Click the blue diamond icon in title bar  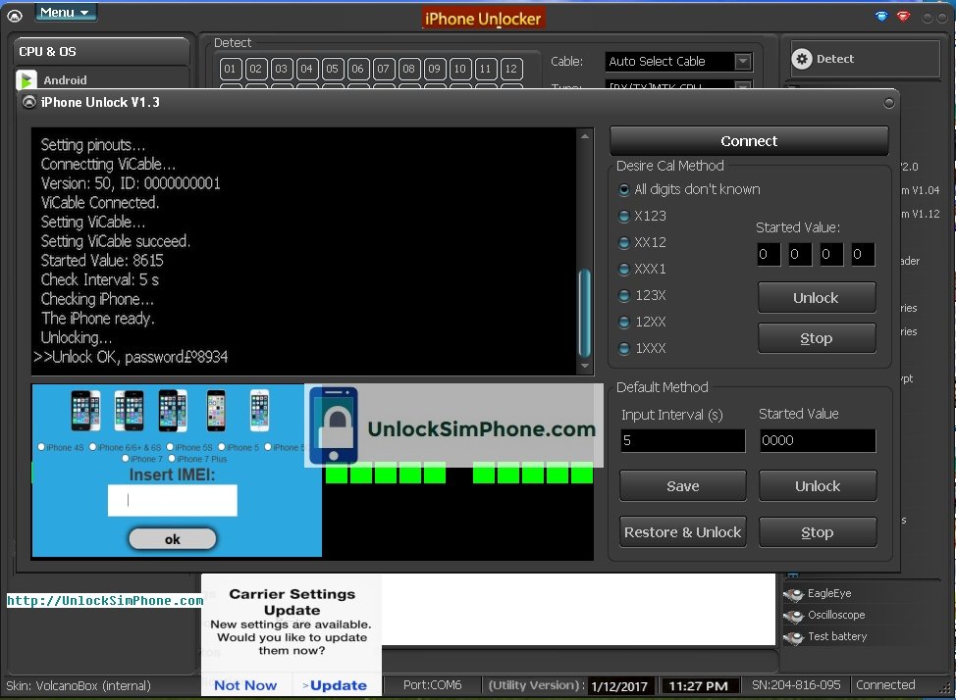click(880, 16)
